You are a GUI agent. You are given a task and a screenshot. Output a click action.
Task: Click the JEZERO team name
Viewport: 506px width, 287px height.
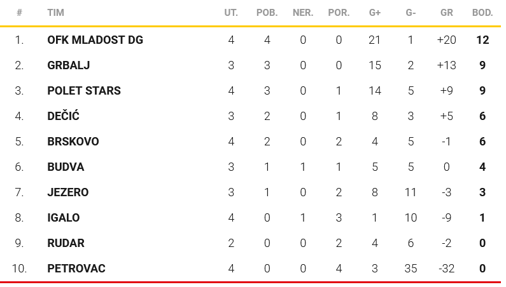[67, 192]
